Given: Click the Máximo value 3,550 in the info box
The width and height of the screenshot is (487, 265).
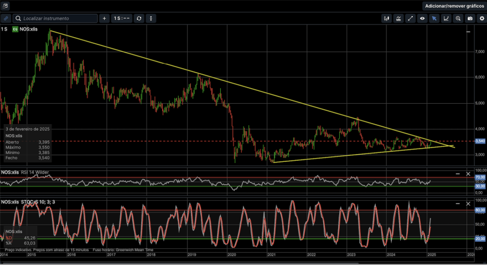Looking at the screenshot, I should 44,147.
